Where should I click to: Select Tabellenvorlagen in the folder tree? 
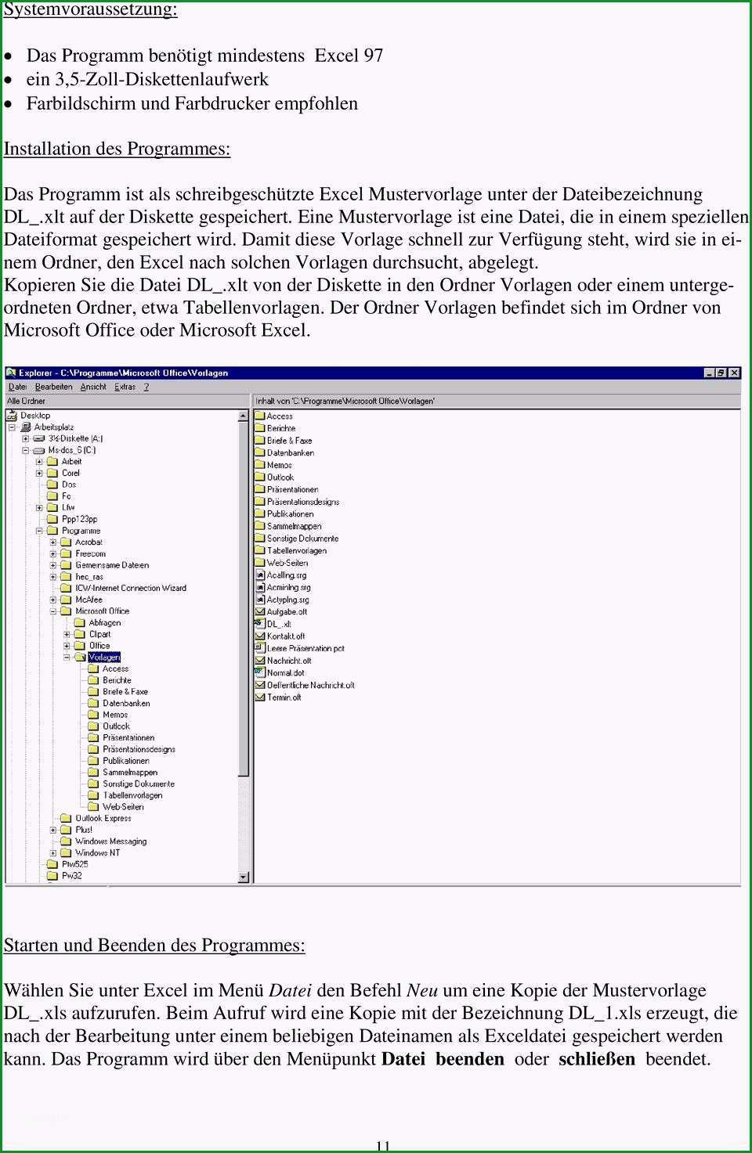(x=132, y=795)
